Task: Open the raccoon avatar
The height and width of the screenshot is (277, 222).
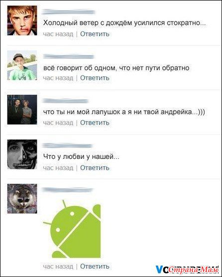Action: point(22,199)
